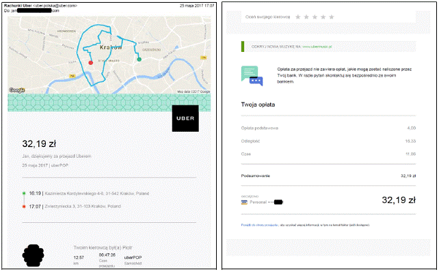The height and width of the screenshot is (272, 439).
Task: Click the 'Rachunki Uber' sender name
Action: pos(18,5)
